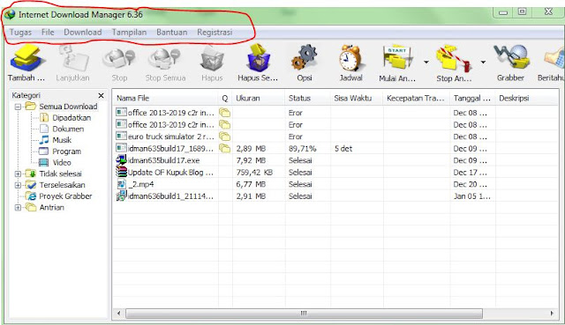Click the 7,92 MB size cell

(251, 160)
